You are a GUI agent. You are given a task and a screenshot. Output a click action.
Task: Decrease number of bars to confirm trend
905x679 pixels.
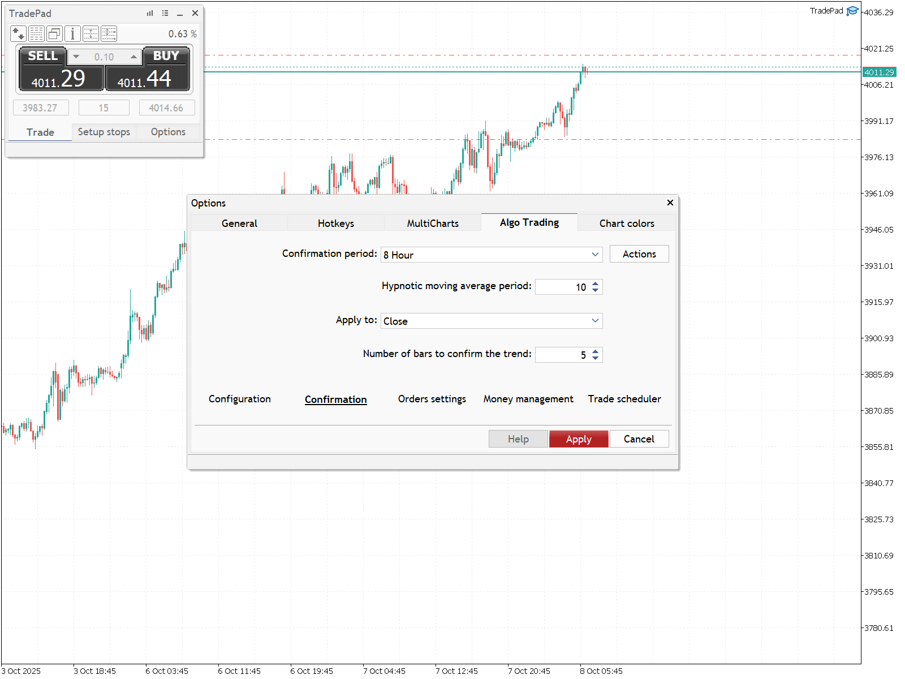click(x=596, y=358)
